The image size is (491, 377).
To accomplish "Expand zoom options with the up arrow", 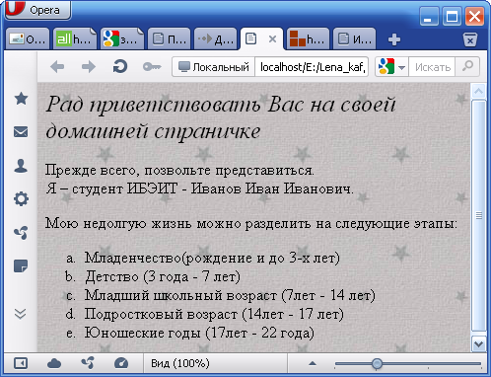I will (x=313, y=363).
